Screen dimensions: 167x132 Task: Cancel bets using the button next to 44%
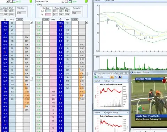(x=19, y=19)
